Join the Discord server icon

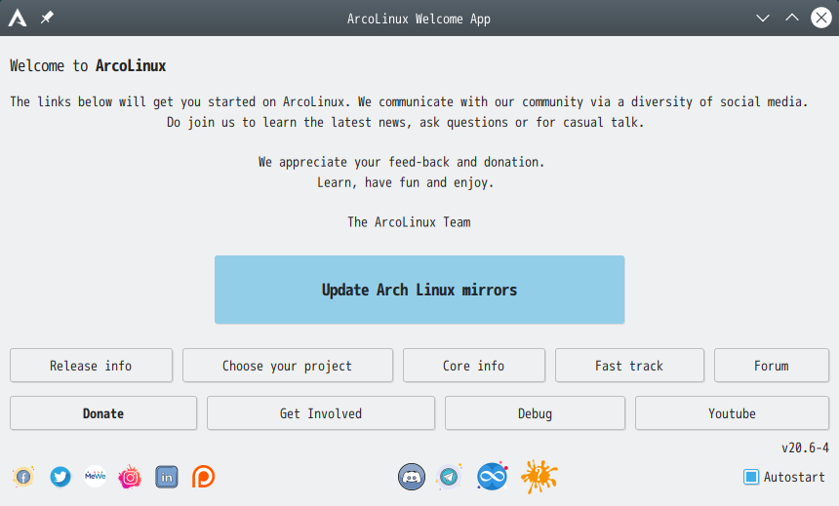point(412,477)
